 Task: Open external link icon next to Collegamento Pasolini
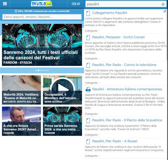click(x=165, y=11)
